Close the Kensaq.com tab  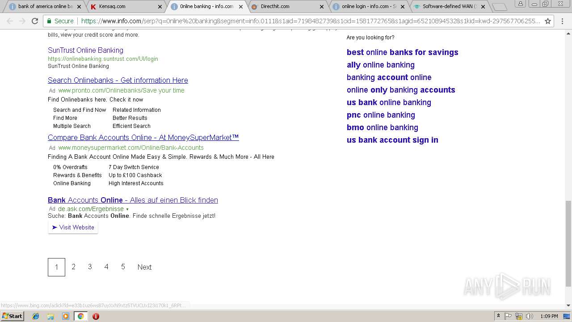point(160,7)
